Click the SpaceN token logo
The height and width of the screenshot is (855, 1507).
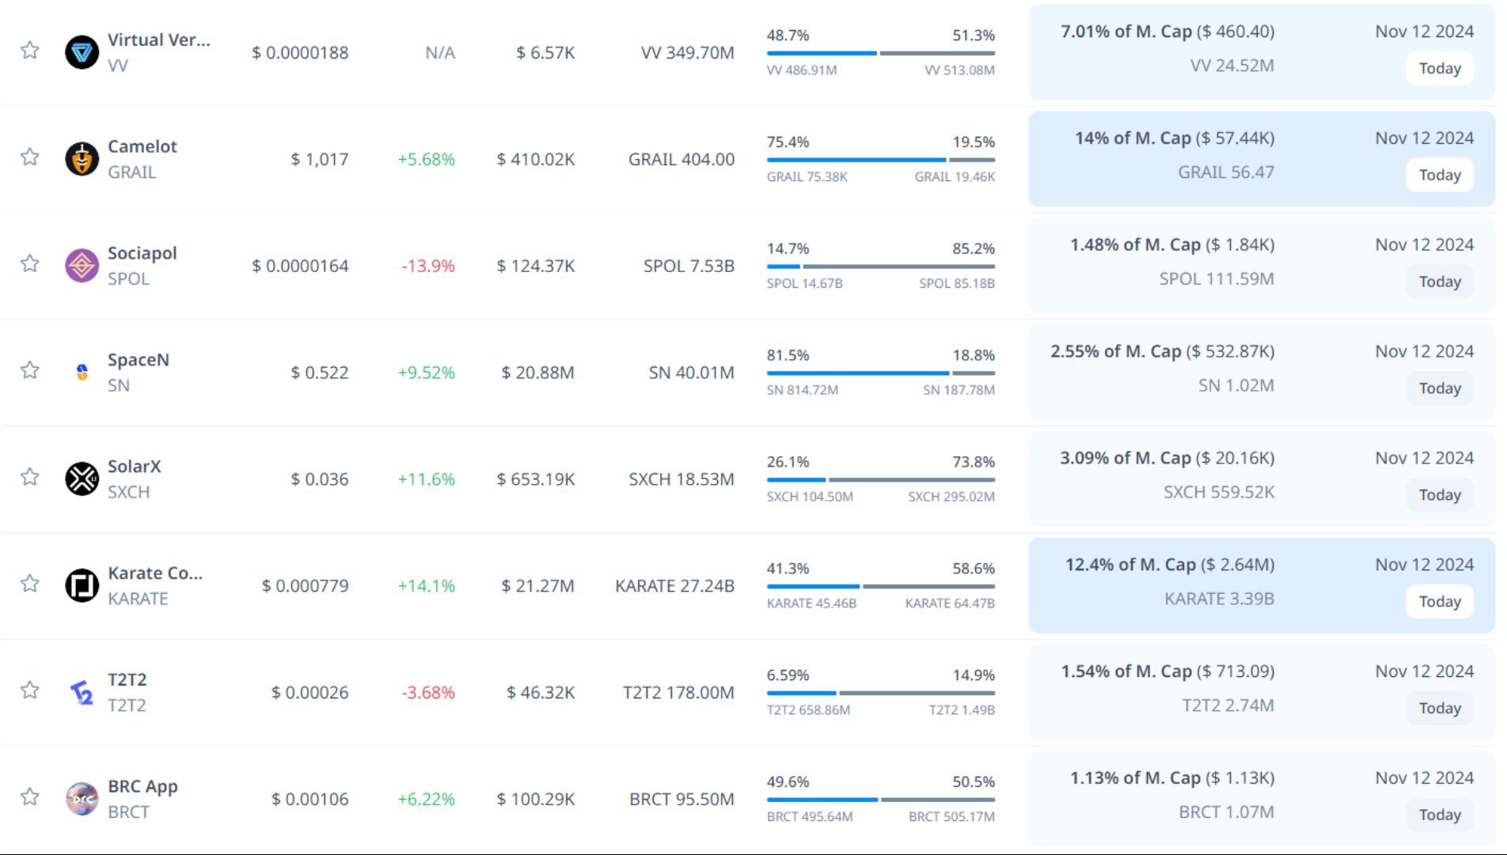(x=82, y=372)
